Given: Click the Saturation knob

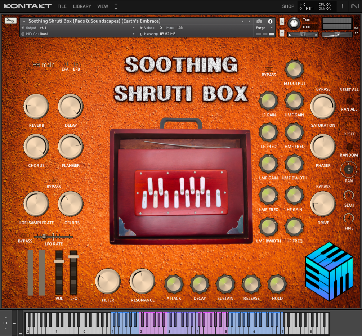Looking at the screenshot, I should pyautogui.click(x=323, y=106).
